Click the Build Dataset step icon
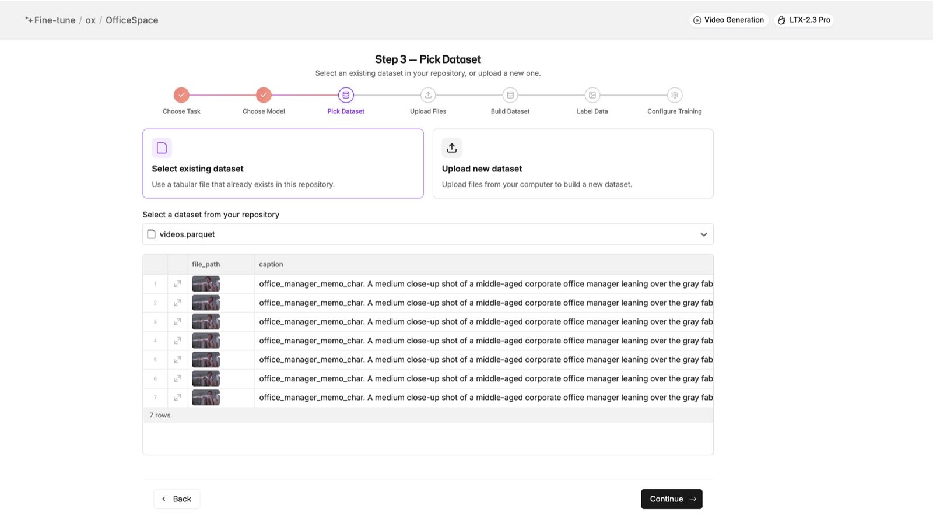933x523 pixels. point(510,95)
